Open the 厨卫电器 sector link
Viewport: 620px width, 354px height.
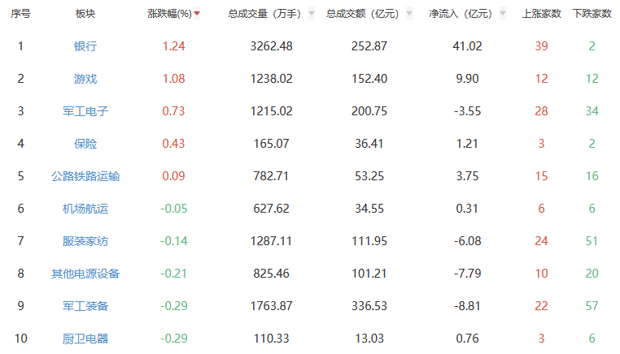click(x=85, y=339)
